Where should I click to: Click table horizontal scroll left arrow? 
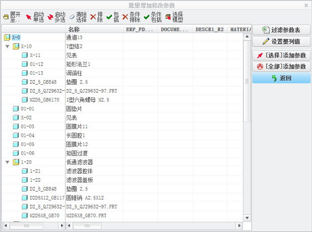69,225
